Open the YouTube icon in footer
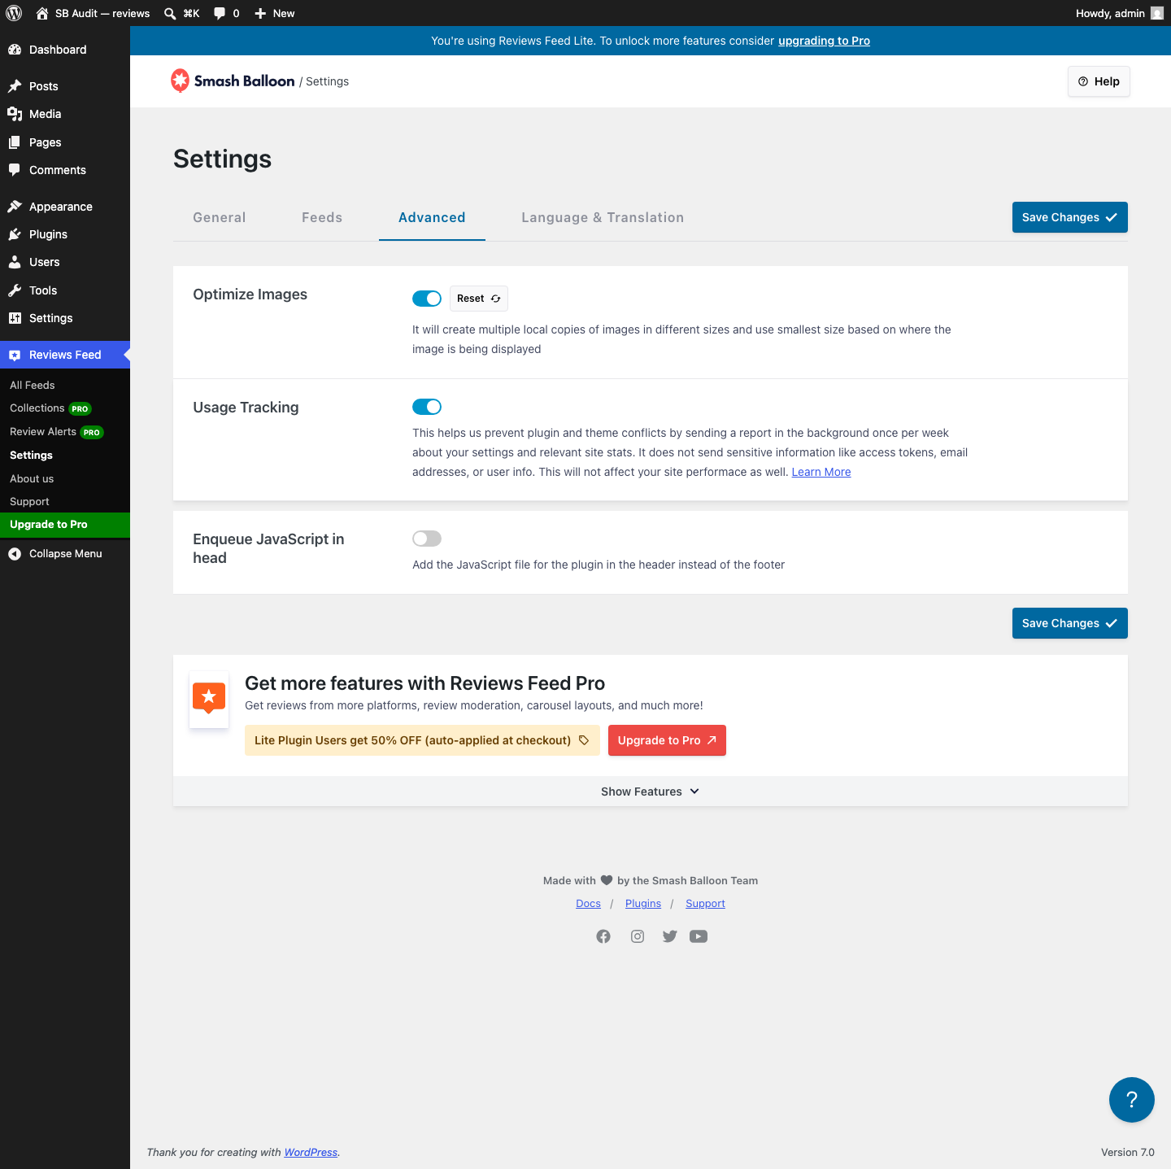 coord(699,936)
